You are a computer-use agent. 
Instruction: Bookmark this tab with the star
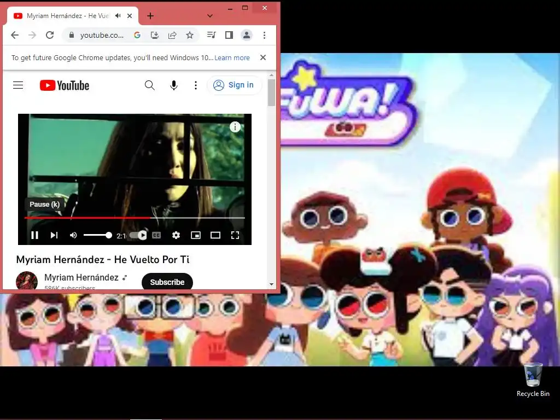coord(190,35)
